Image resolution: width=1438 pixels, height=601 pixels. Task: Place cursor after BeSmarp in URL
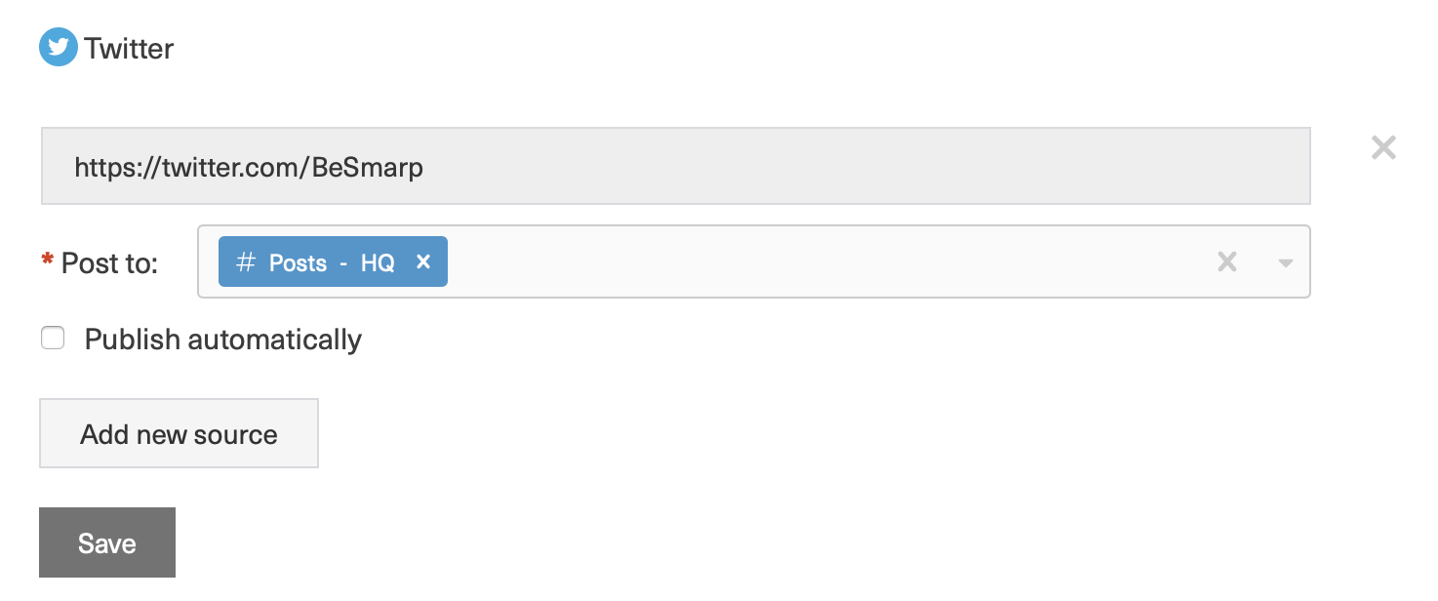(425, 167)
